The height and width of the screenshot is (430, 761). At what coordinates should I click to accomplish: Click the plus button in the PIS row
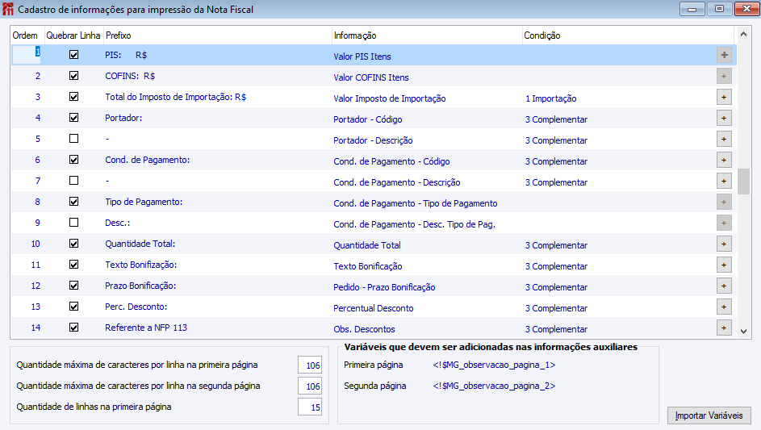(x=724, y=56)
